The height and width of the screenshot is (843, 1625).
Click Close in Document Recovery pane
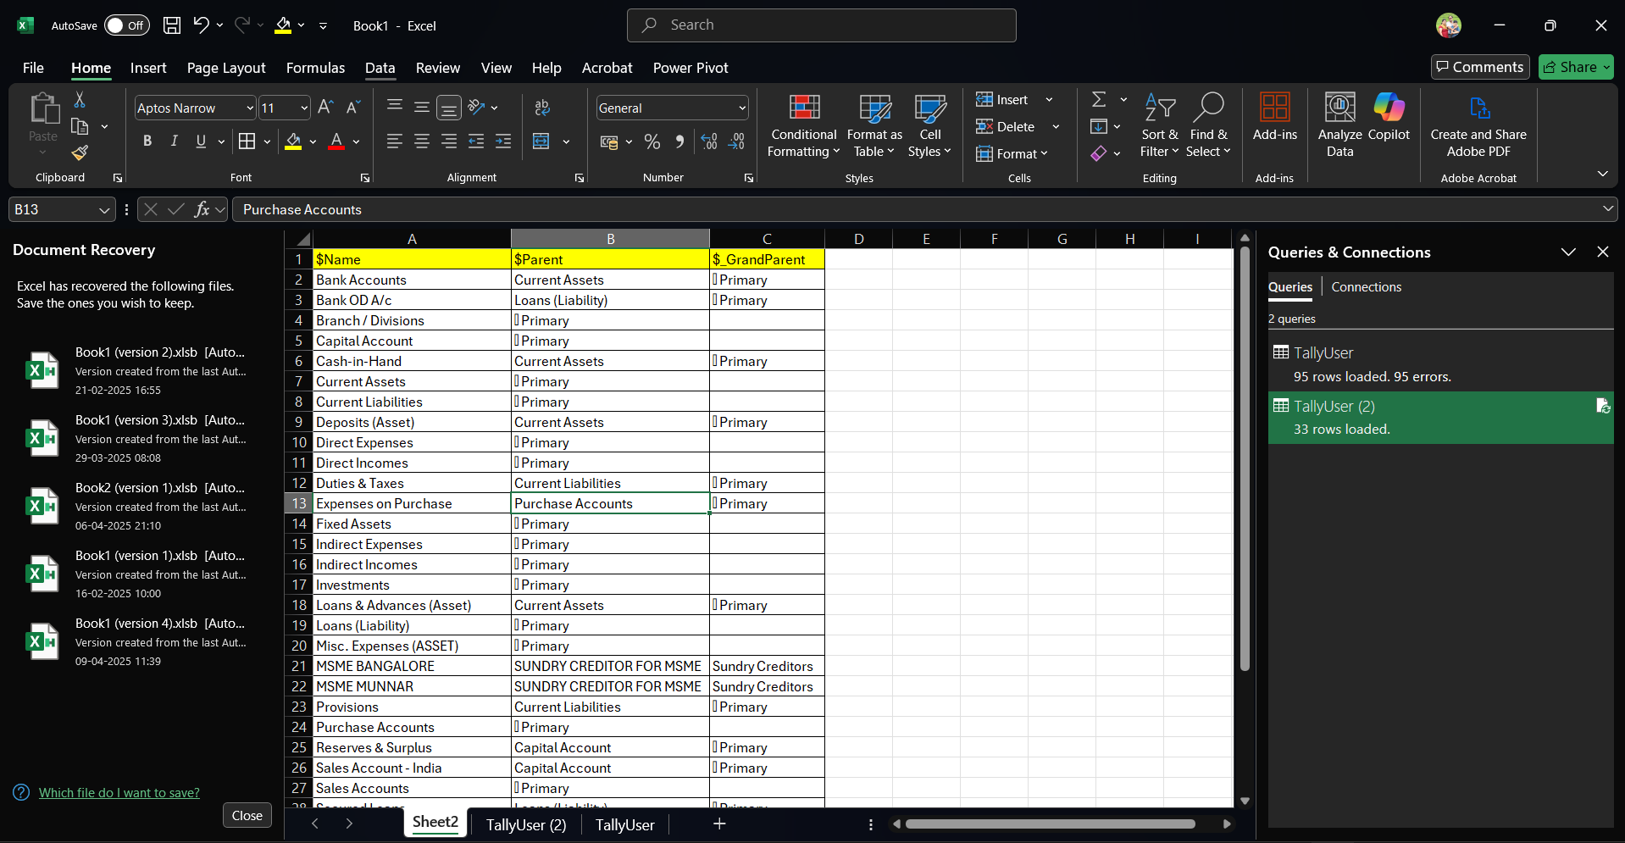pyautogui.click(x=247, y=815)
